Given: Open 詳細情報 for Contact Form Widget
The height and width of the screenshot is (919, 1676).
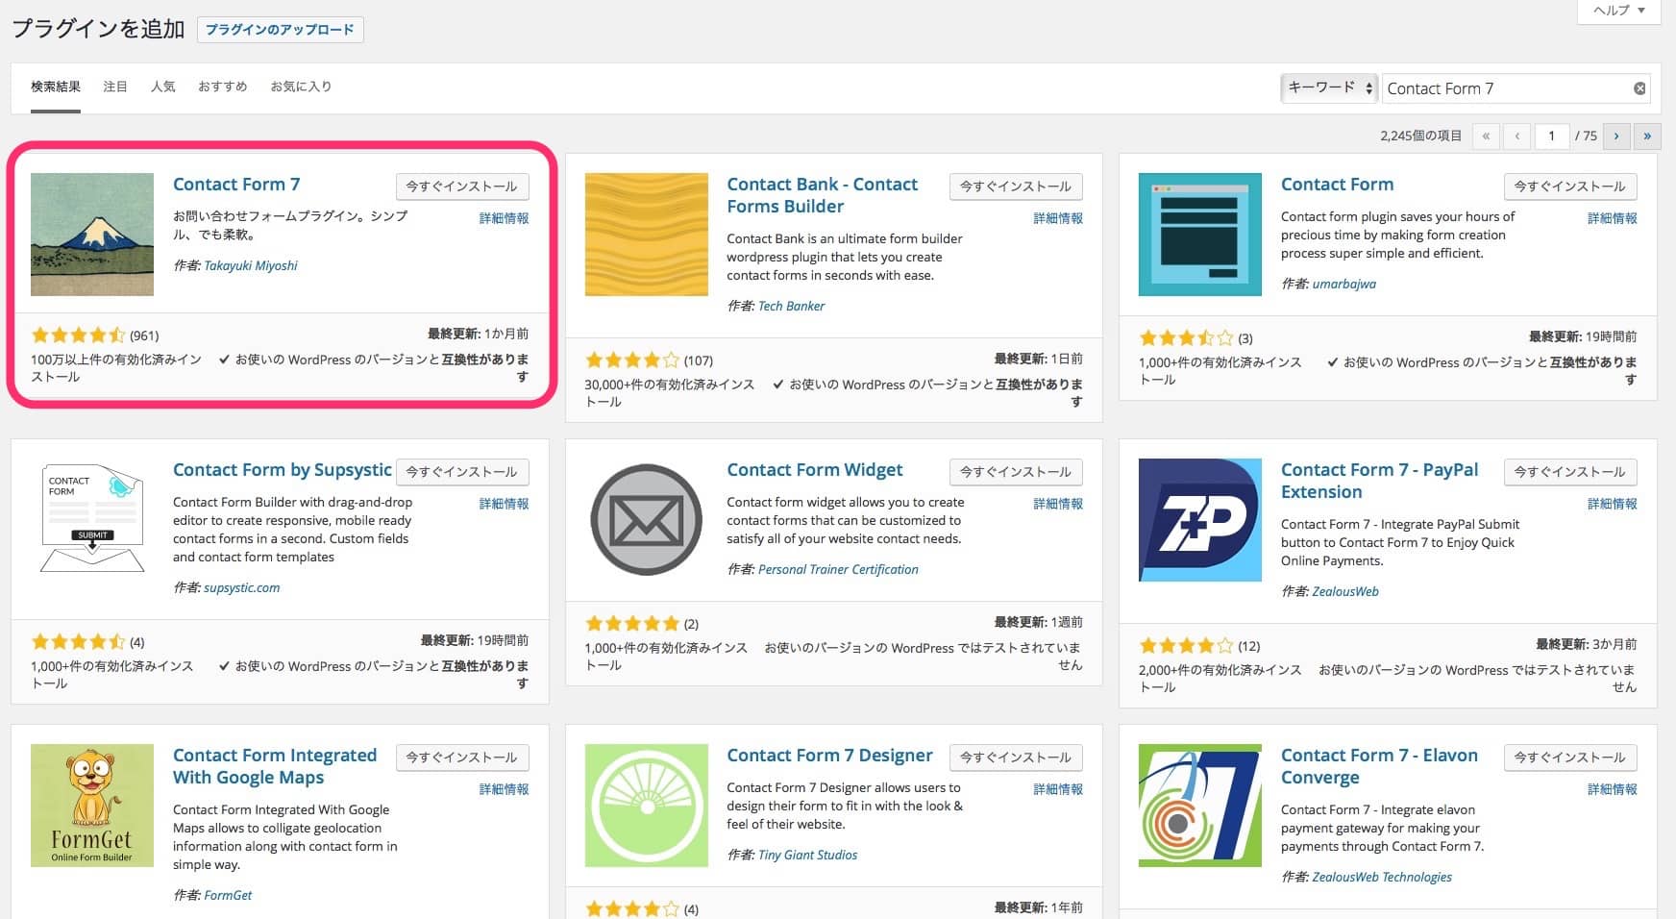Looking at the screenshot, I should click(x=1058, y=504).
